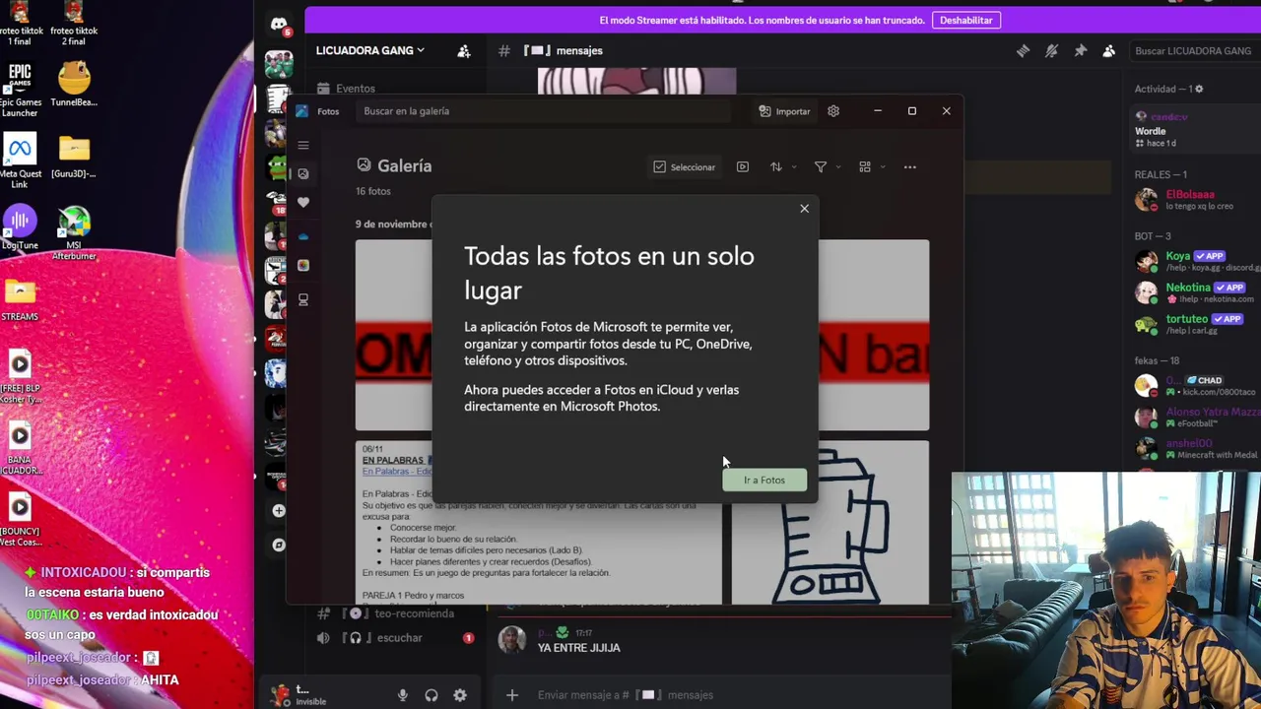The image size is (1261, 709).
Task: Select the Koya bot in member list
Action: click(1195, 262)
